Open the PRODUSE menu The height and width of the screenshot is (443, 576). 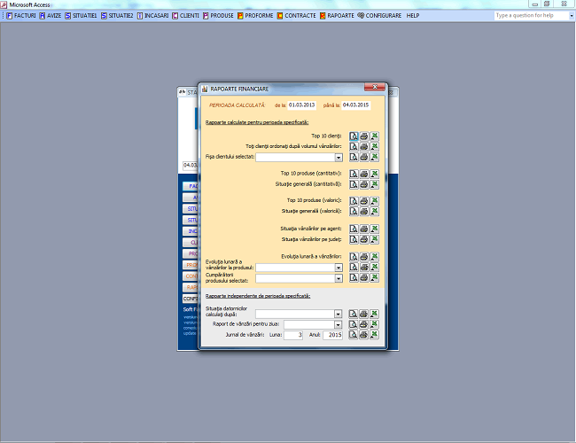pyautogui.click(x=218, y=16)
